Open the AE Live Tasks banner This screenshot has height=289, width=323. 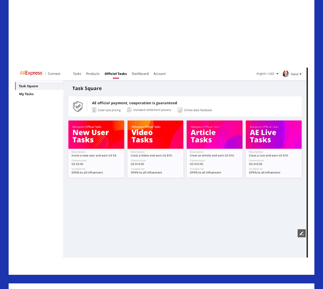pyautogui.click(x=273, y=134)
